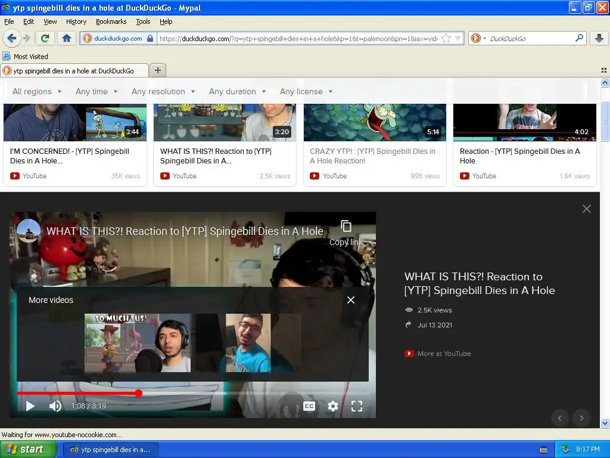
Task: Click the page scrollbar up arrow
Action: click(x=605, y=82)
